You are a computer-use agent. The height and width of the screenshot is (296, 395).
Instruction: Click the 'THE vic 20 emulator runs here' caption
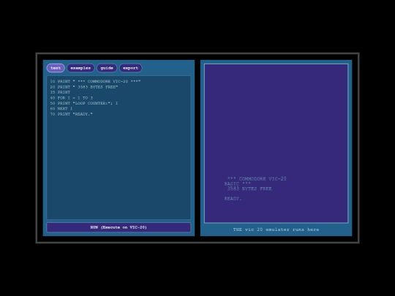tap(276, 229)
